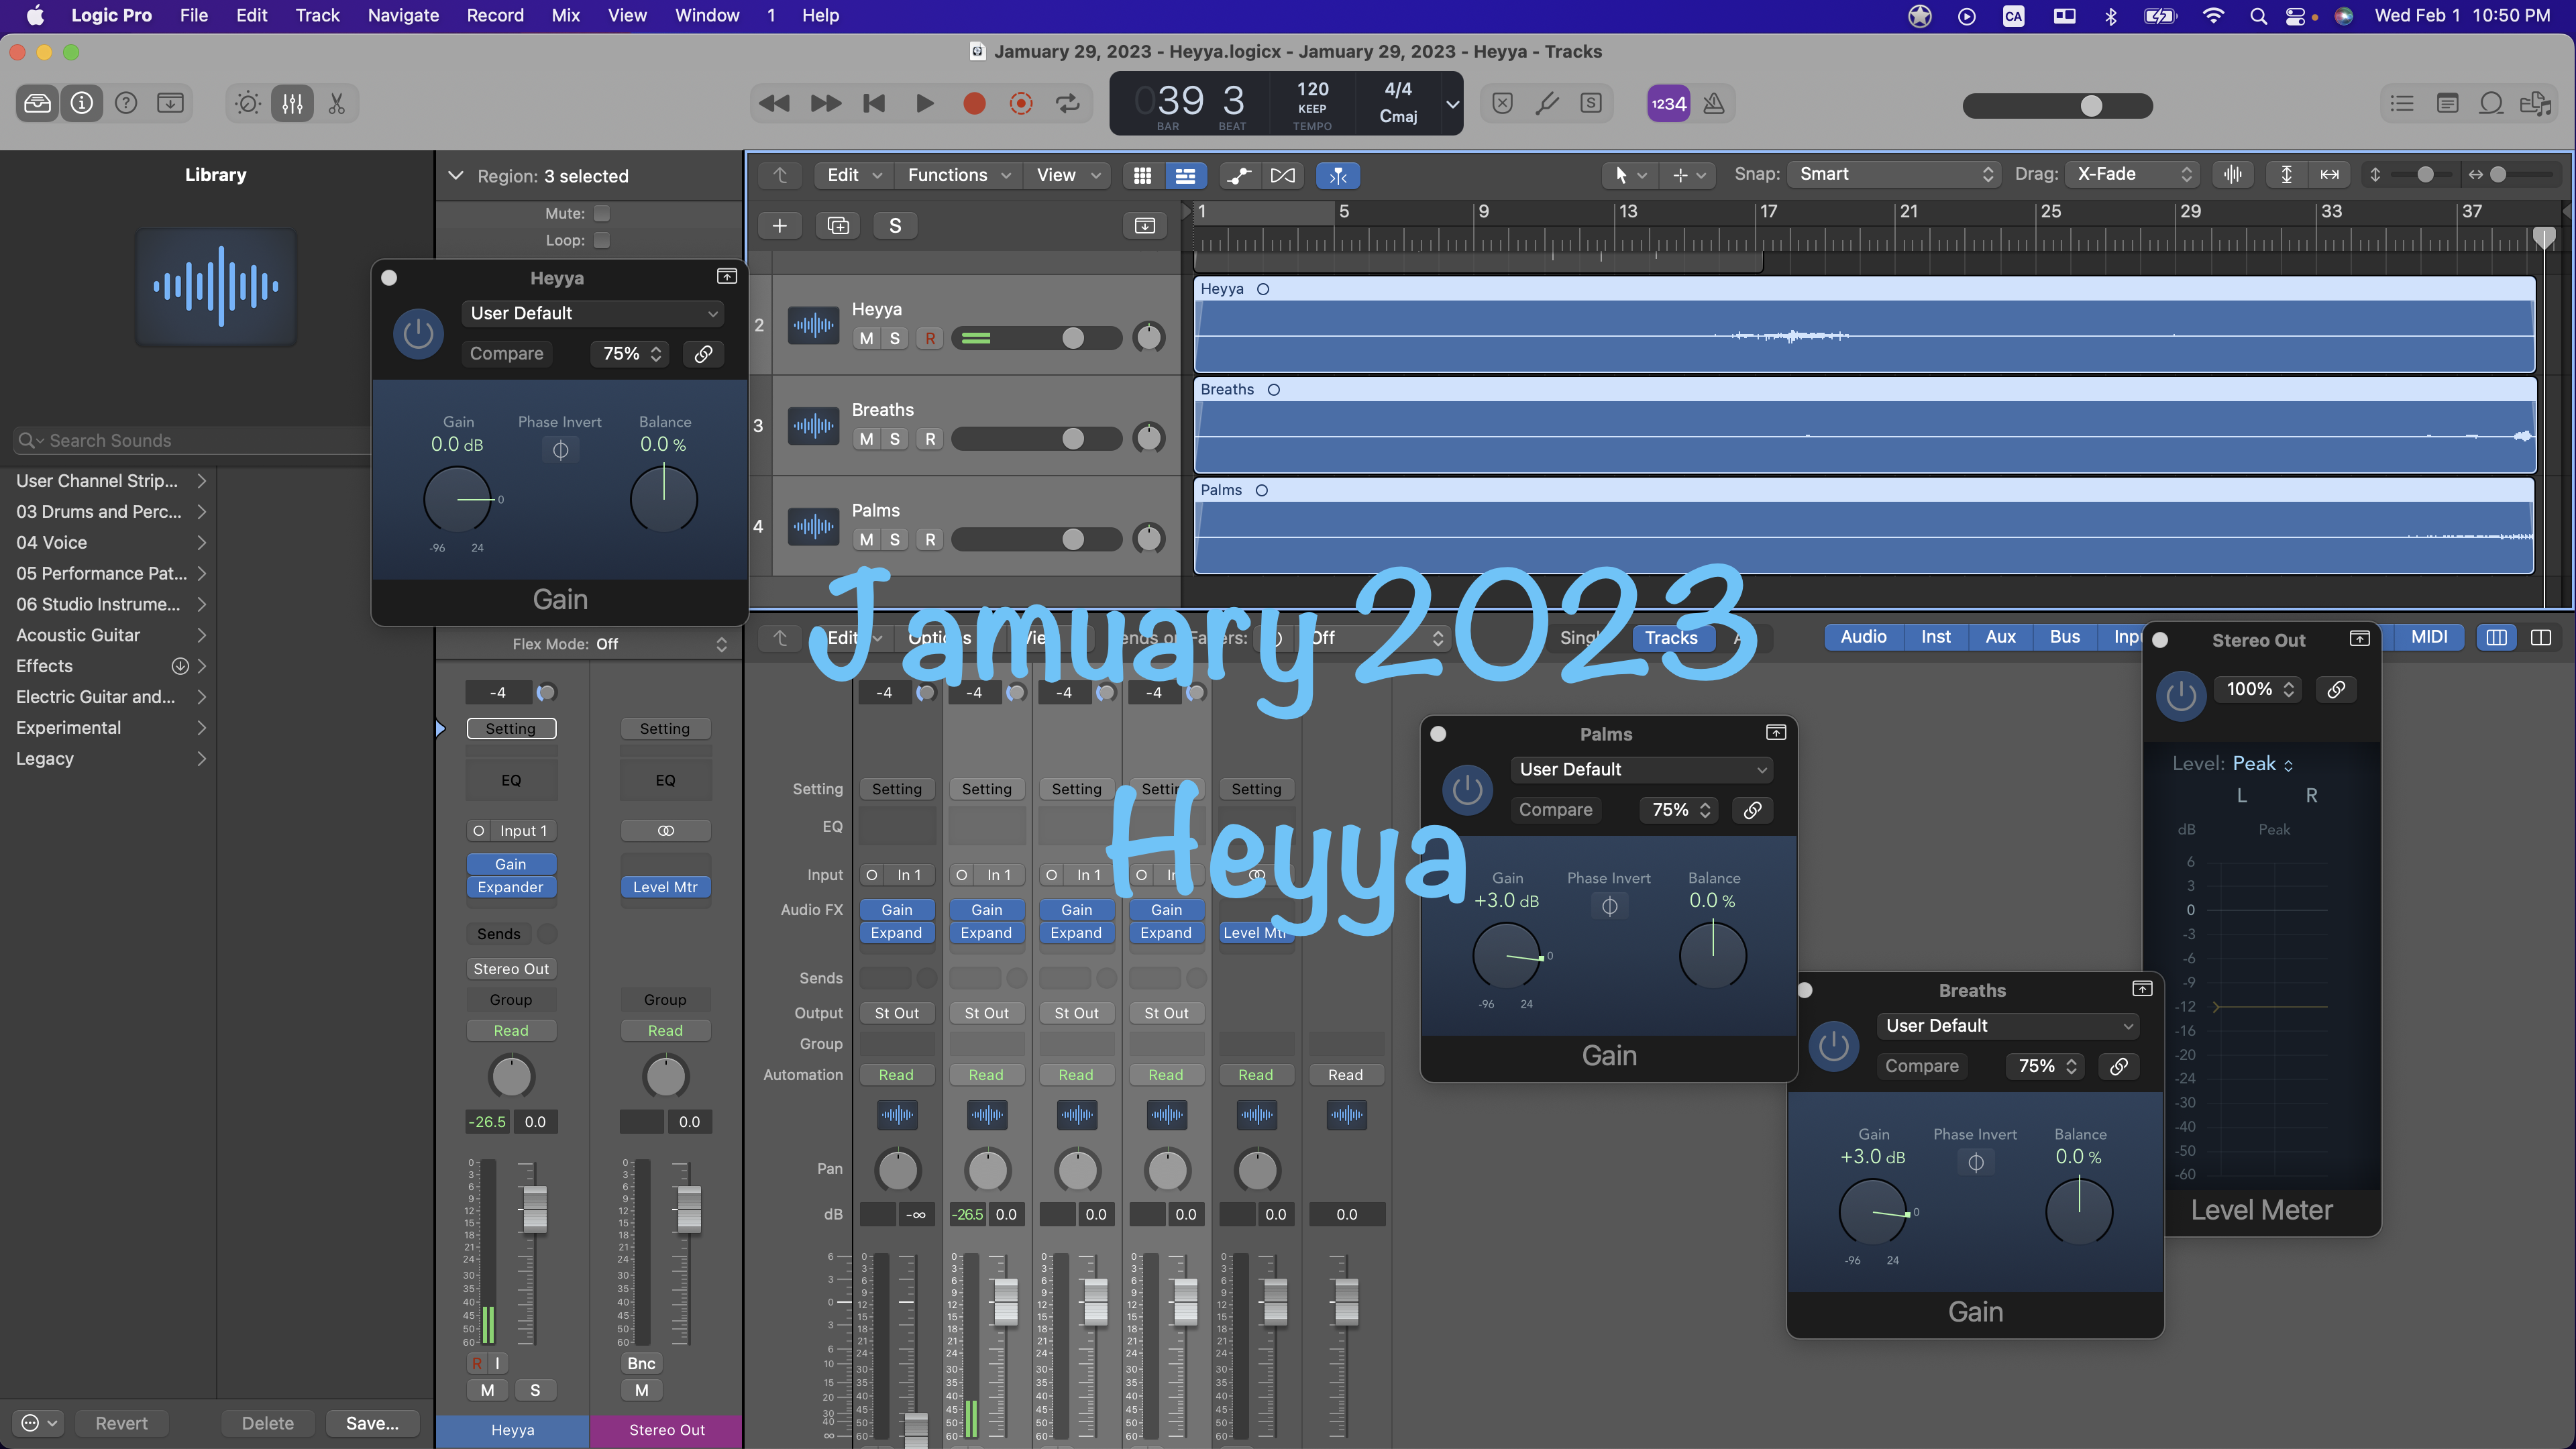Toggle the Inspector info button
Viewport: 2576px width, 1449px height.
[x=82, y=103]
